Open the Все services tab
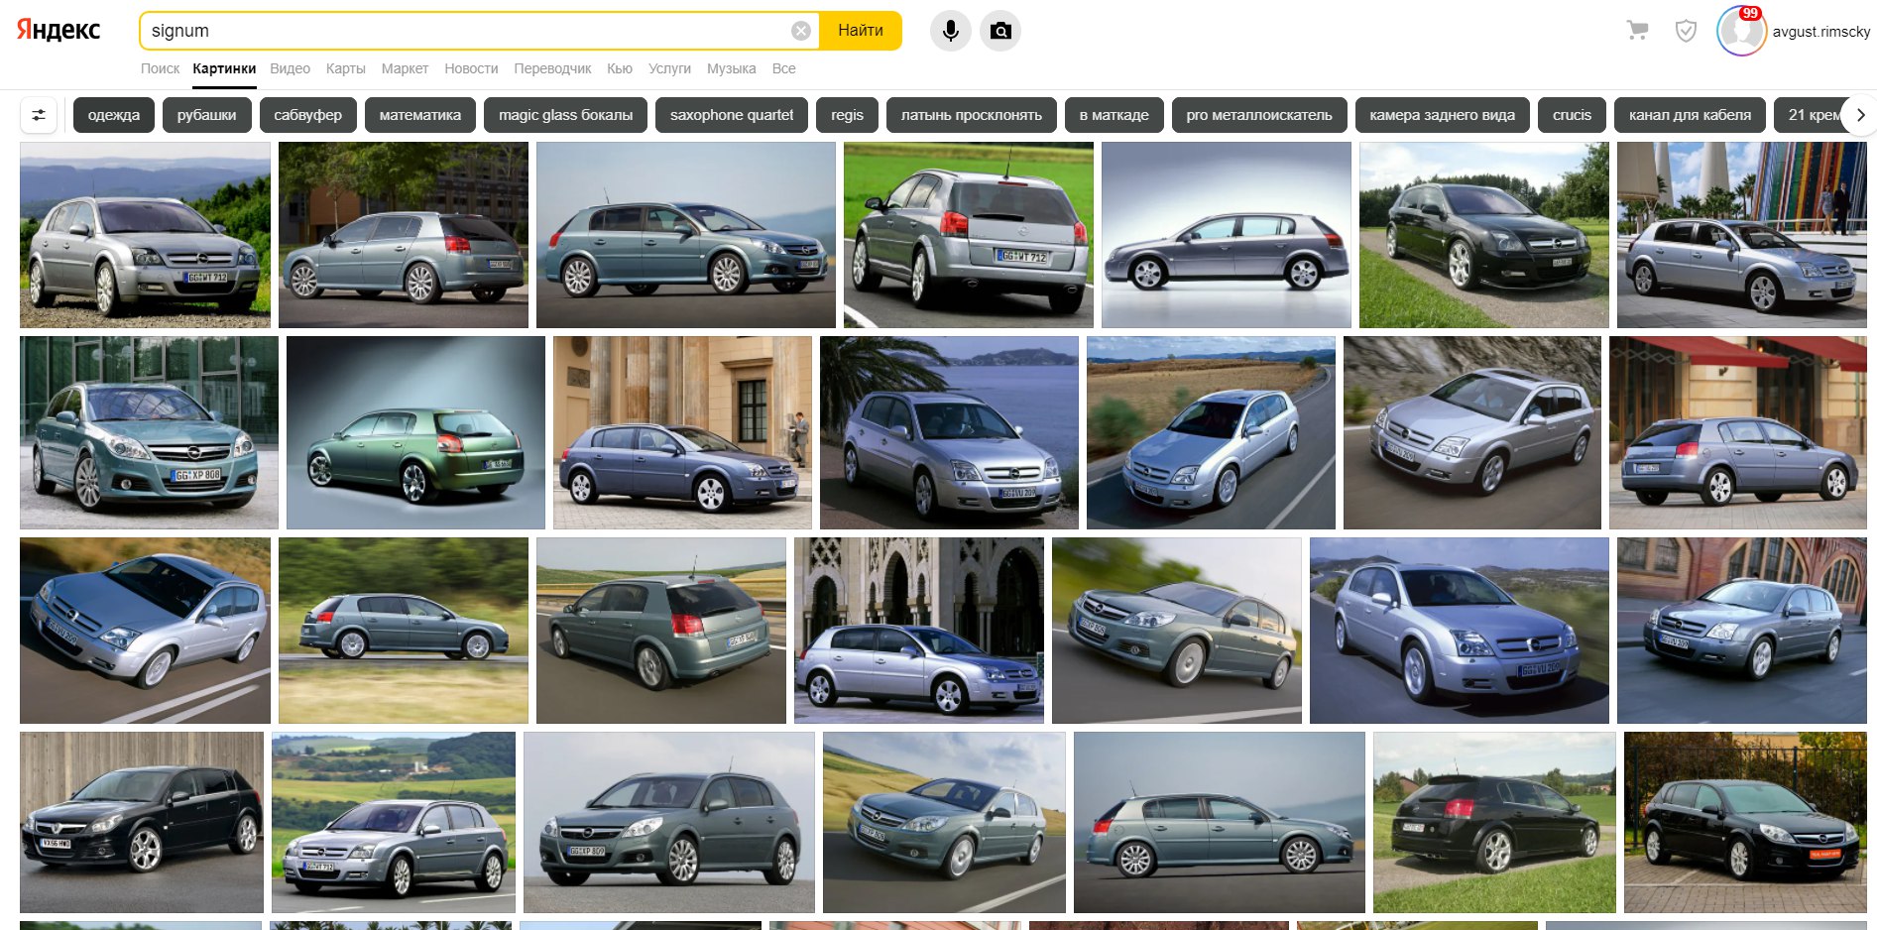 (x=783, y=68)
